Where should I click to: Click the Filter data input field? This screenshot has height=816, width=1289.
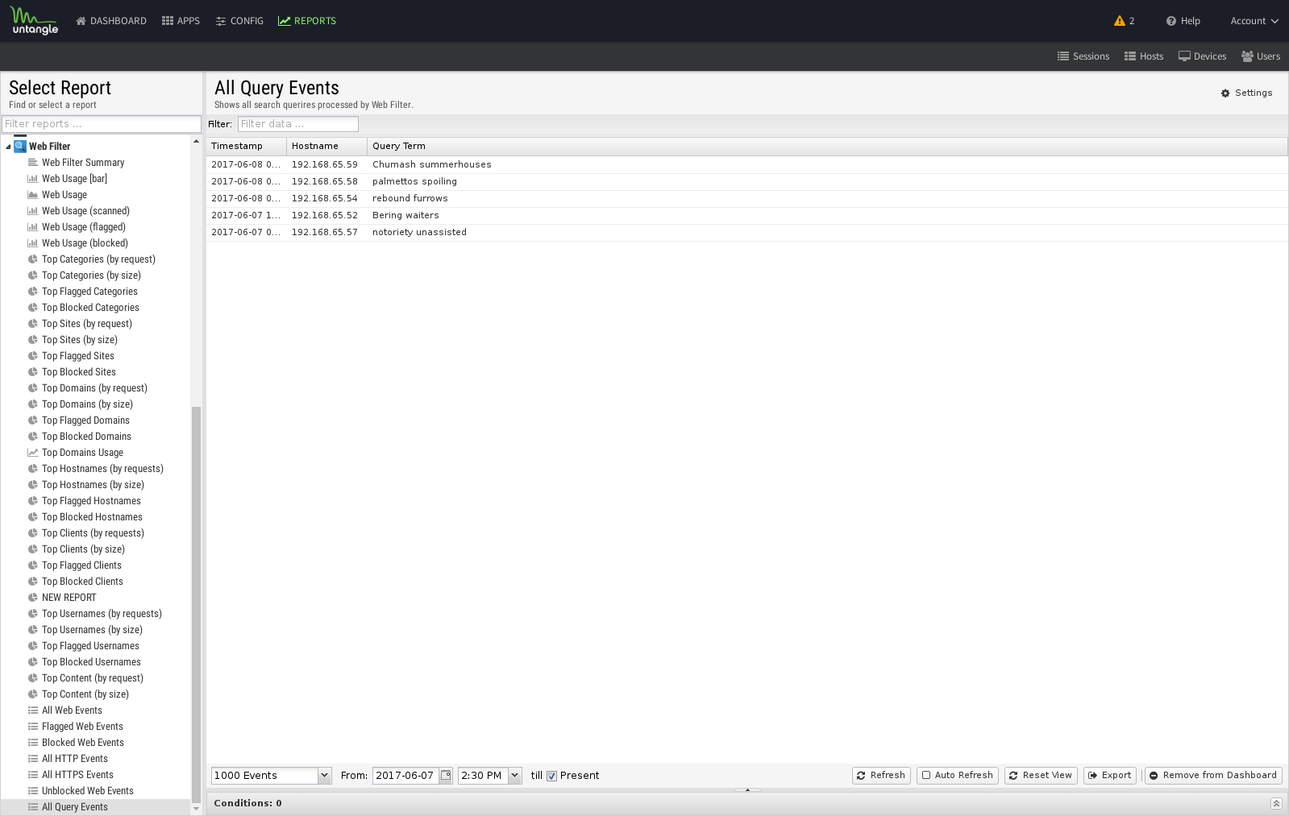click(x=297, y=124)
